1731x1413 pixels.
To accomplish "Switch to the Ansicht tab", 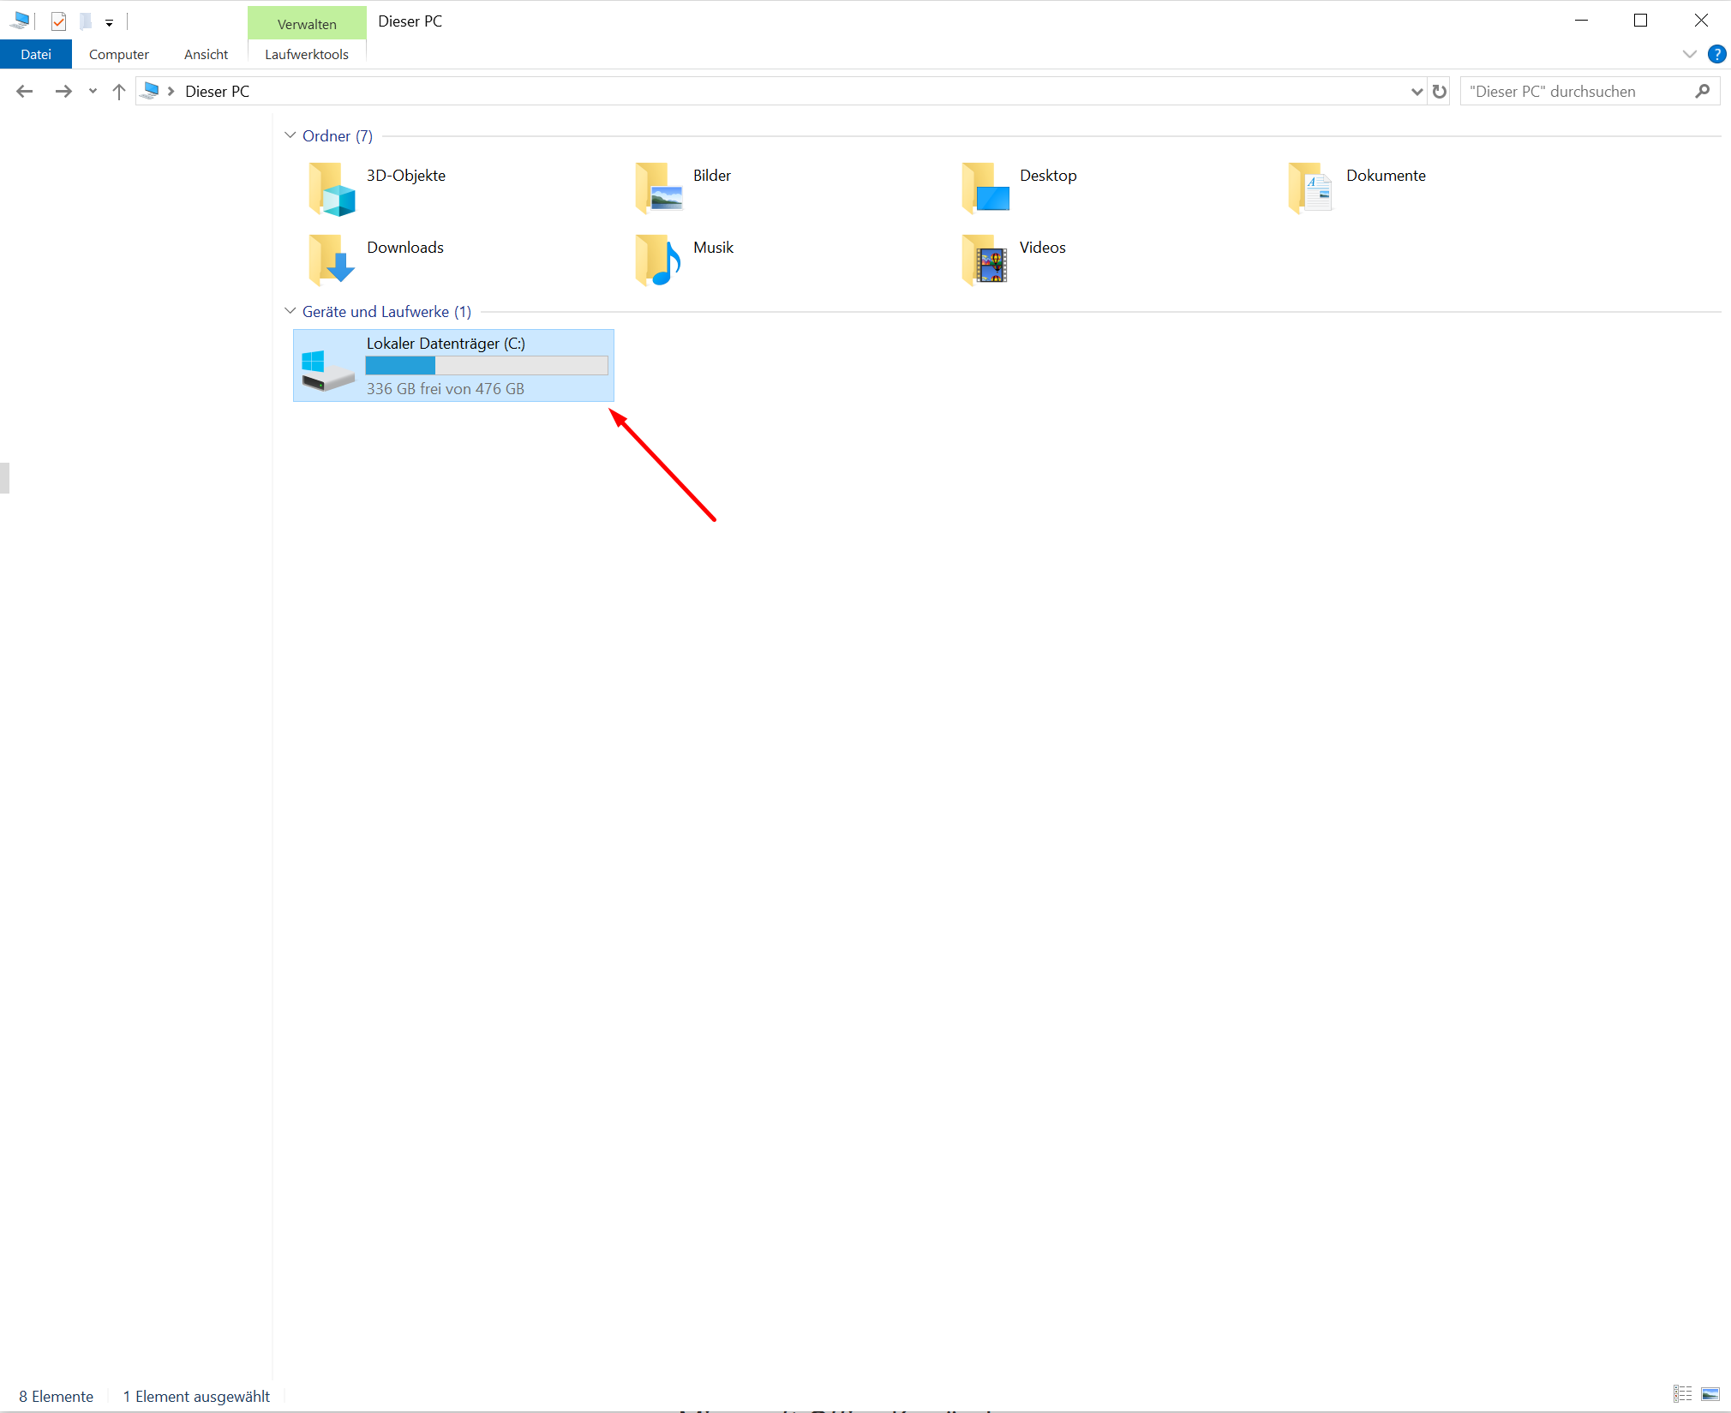I will click(205, 54).
